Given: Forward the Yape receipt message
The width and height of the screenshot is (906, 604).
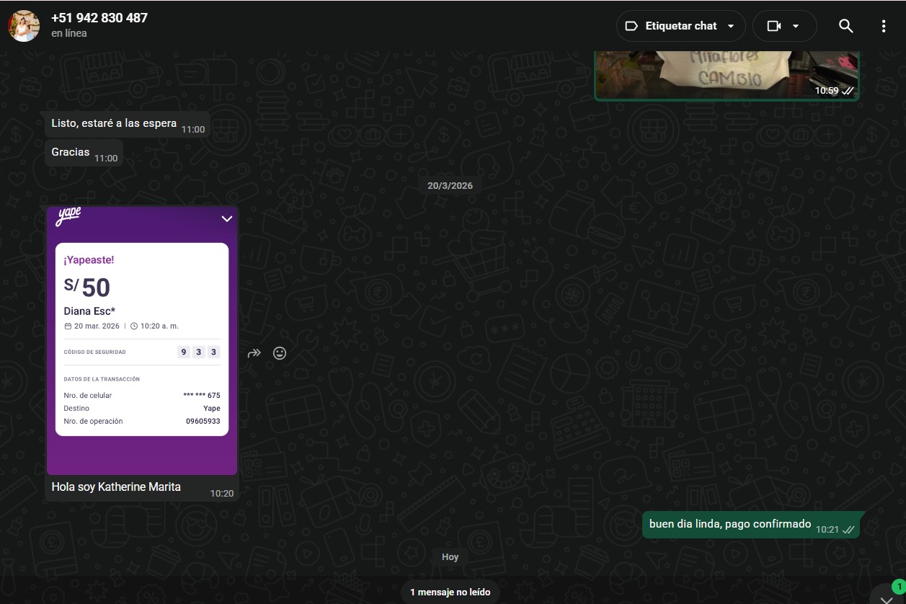Looking at the screenshot, I should [x=254, y=353].
